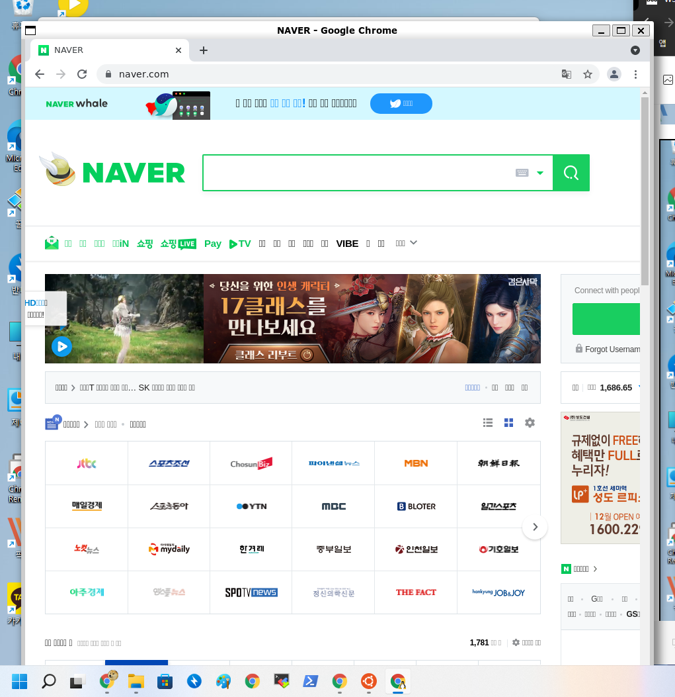Image resolution: width=675 pixels, height=697 pixels.
Task: Bookmark this page with the star icon
Action: [x=588, y=74]
